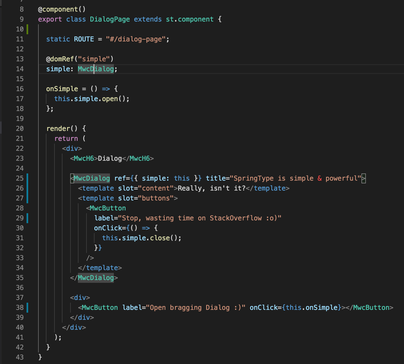This screenshot has width=404, height=364.
Task: Click the title attribute on line 25
Action: coord(216,178)
